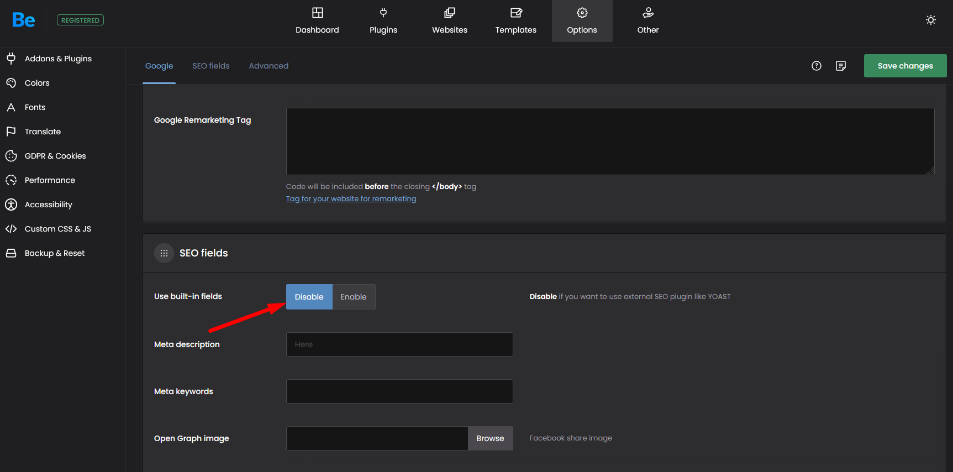Switch to the Google tab
The height and width of the screenshot is (472, 953).
click(159, 66)
